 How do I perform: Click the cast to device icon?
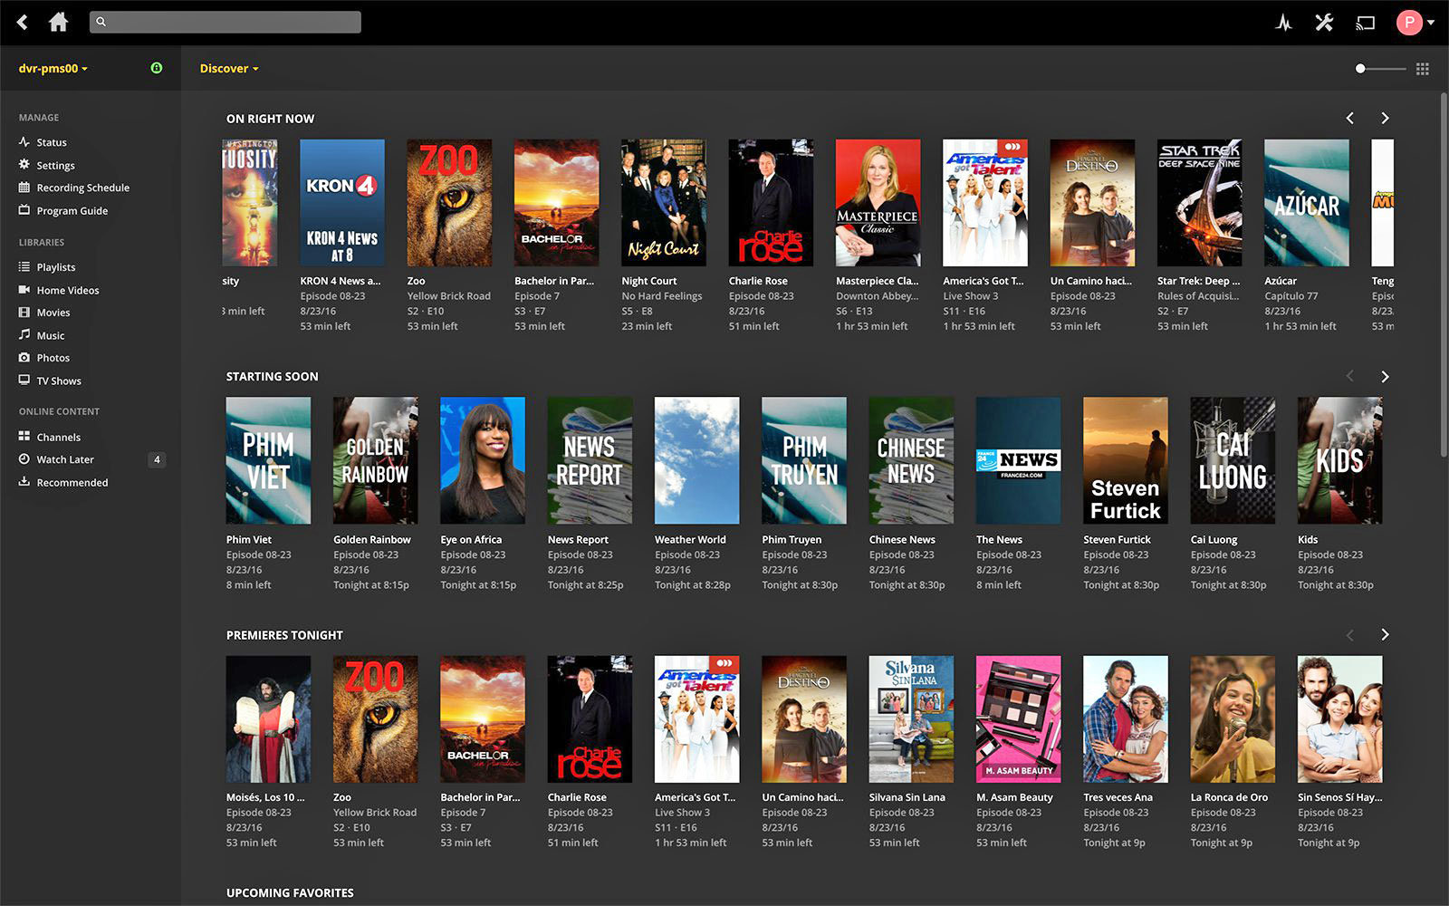click(x=1365, y=23)
